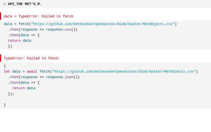Screen dimensions: 211x132
Task: Click the '});' line in second cell
Action: tap(11, 94)
